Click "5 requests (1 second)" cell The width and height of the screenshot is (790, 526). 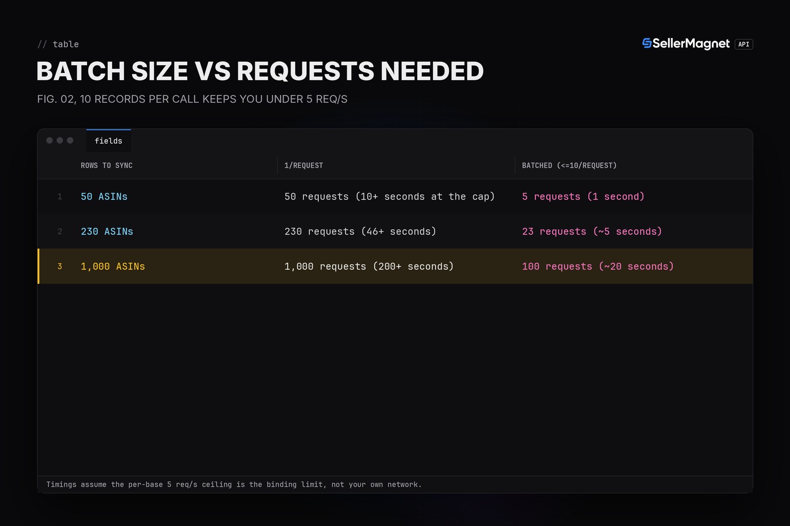pyautogui.click(x=583, y=197)
